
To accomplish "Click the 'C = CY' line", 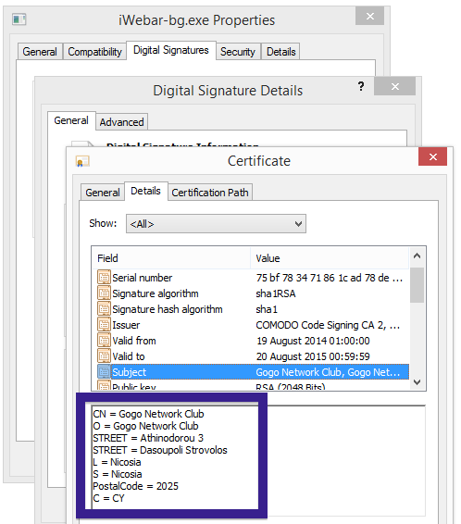I will [x=108, y=498].
